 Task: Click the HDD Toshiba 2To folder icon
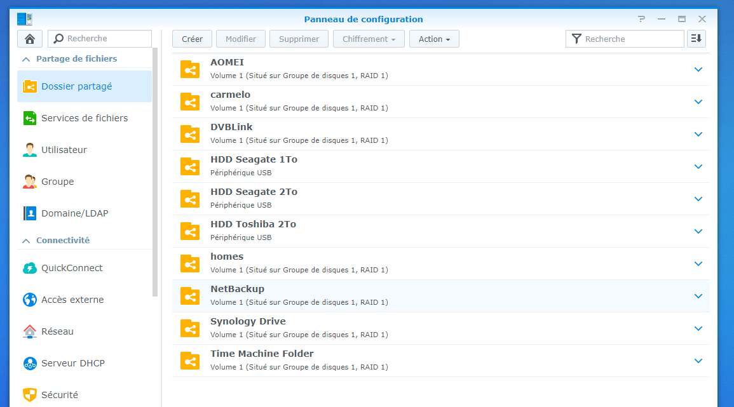(190, 232)
